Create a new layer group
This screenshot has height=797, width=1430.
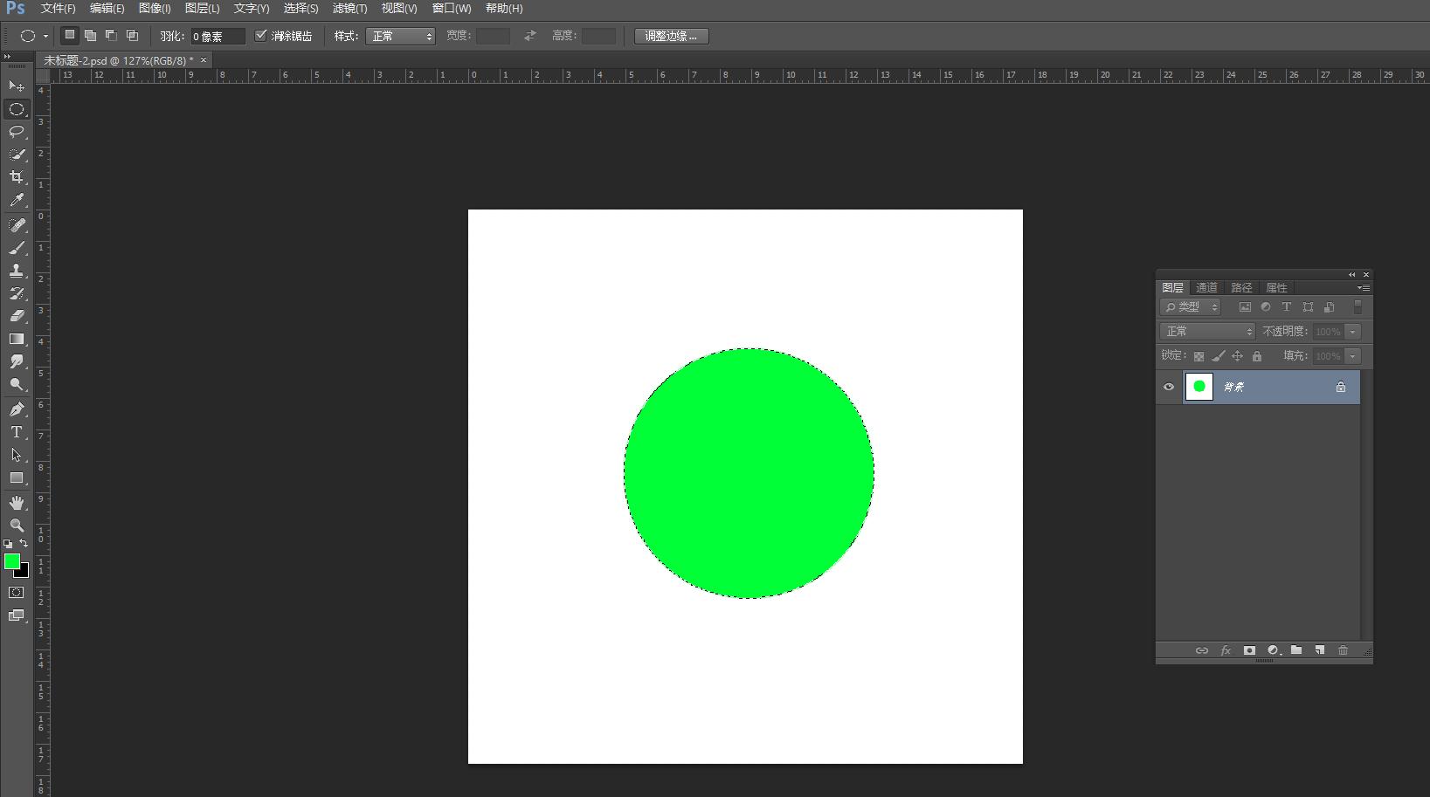[1296, 650]
